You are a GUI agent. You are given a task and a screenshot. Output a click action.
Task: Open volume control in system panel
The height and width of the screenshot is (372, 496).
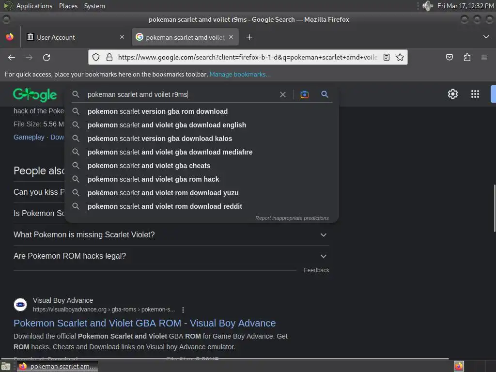427,6
